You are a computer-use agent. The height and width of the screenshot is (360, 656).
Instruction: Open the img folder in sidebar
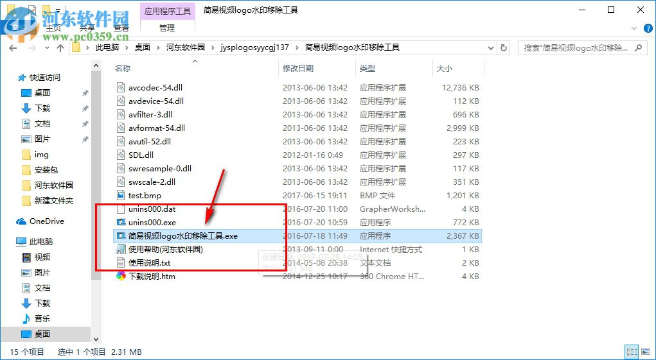(35, 155)
